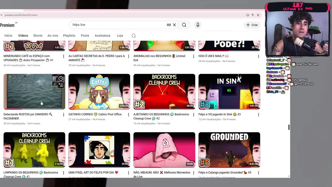Open options menu for In Sink #3 video

(258, 115)
